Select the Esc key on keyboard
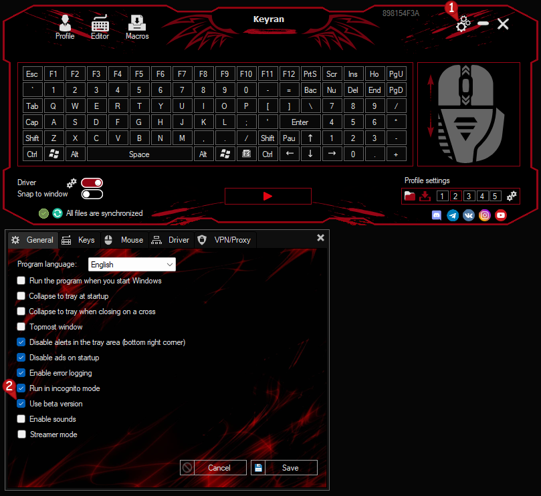This screenshot has width=541, height=496. (x=32, y=74)
